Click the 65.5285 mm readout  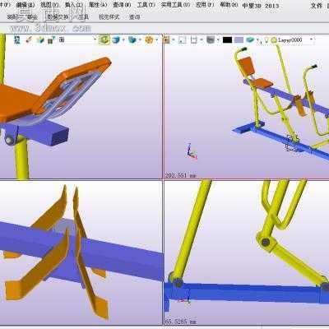point(181,322)
